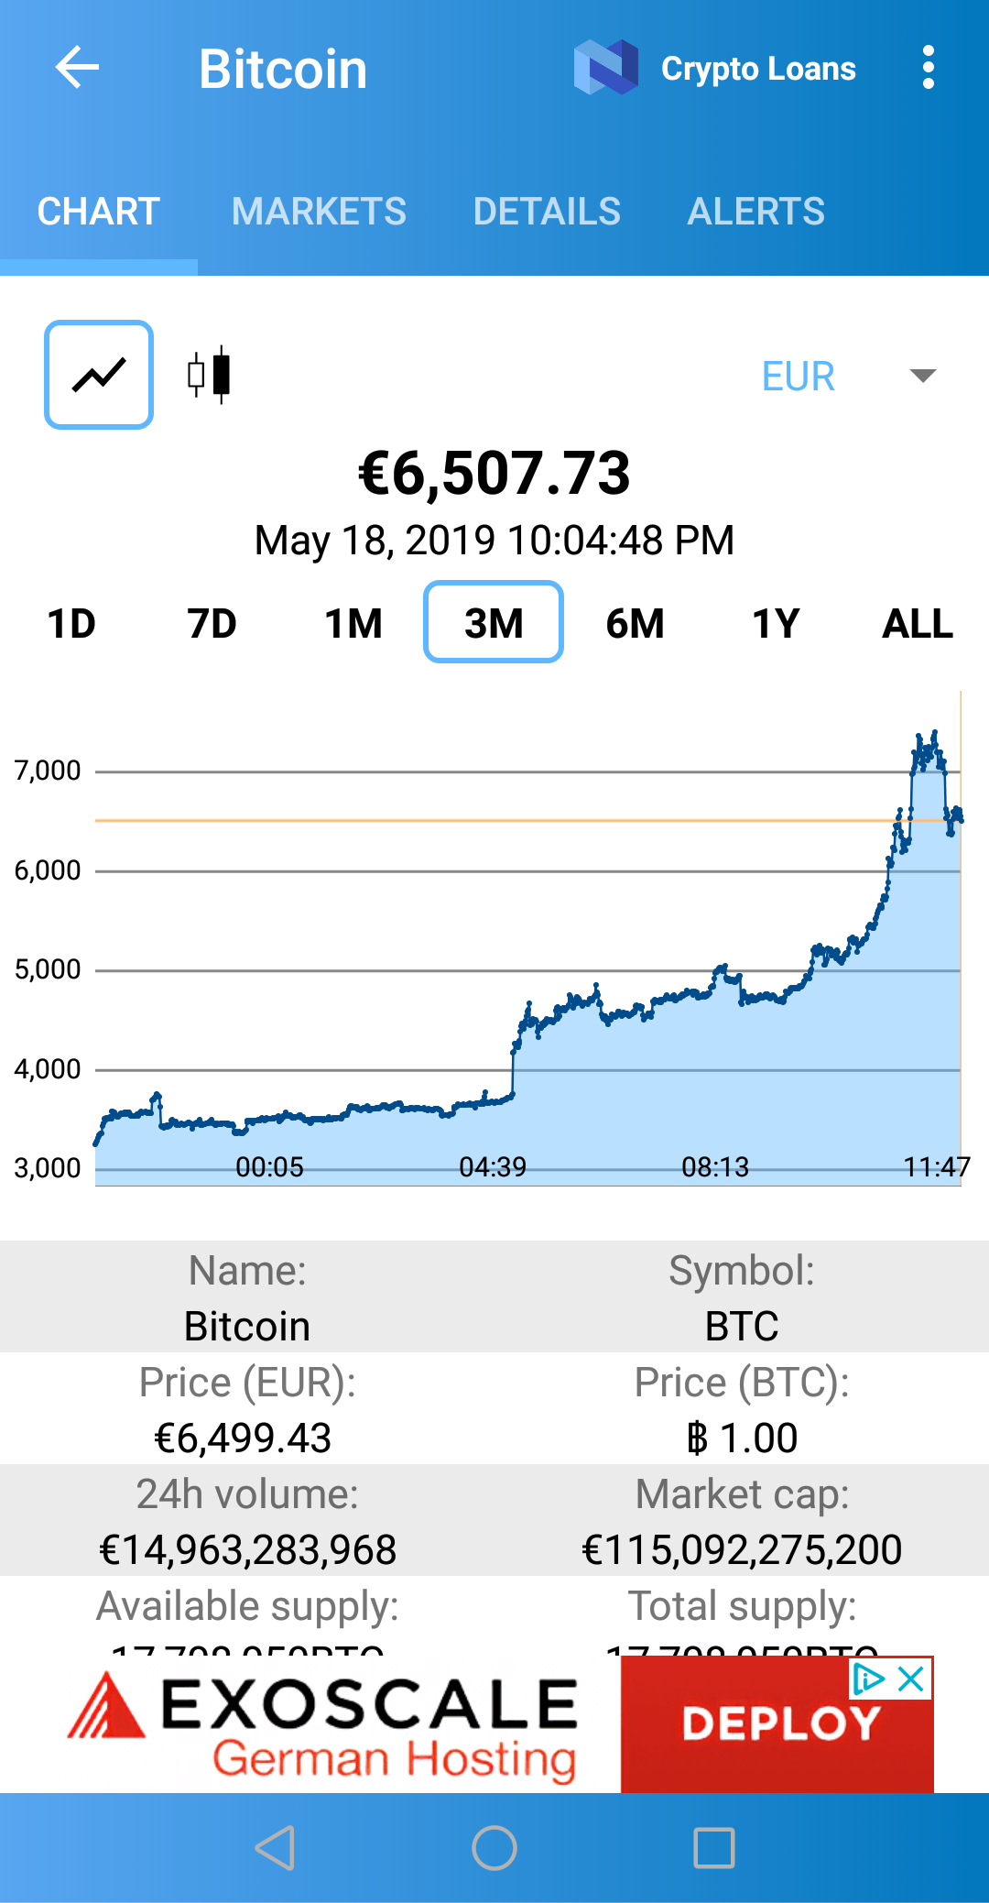Tap the back arrow icon
This screenshot has width=989, height=1903.
pos(77,68)
